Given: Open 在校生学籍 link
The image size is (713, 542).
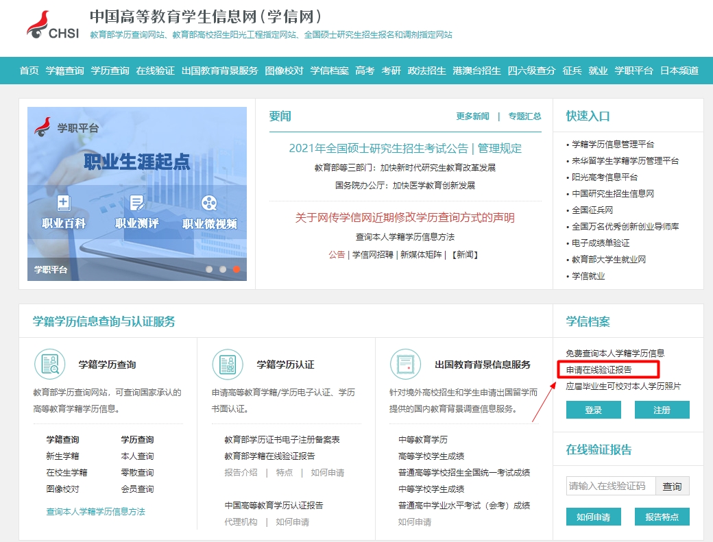Looking at the screenshot, I should 67,473.
